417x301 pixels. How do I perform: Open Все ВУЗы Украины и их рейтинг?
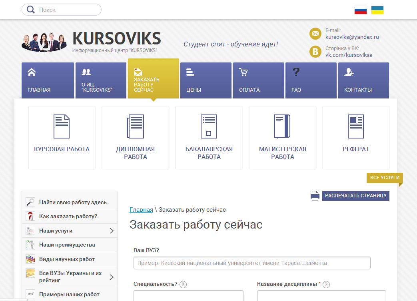click(70, 277)
